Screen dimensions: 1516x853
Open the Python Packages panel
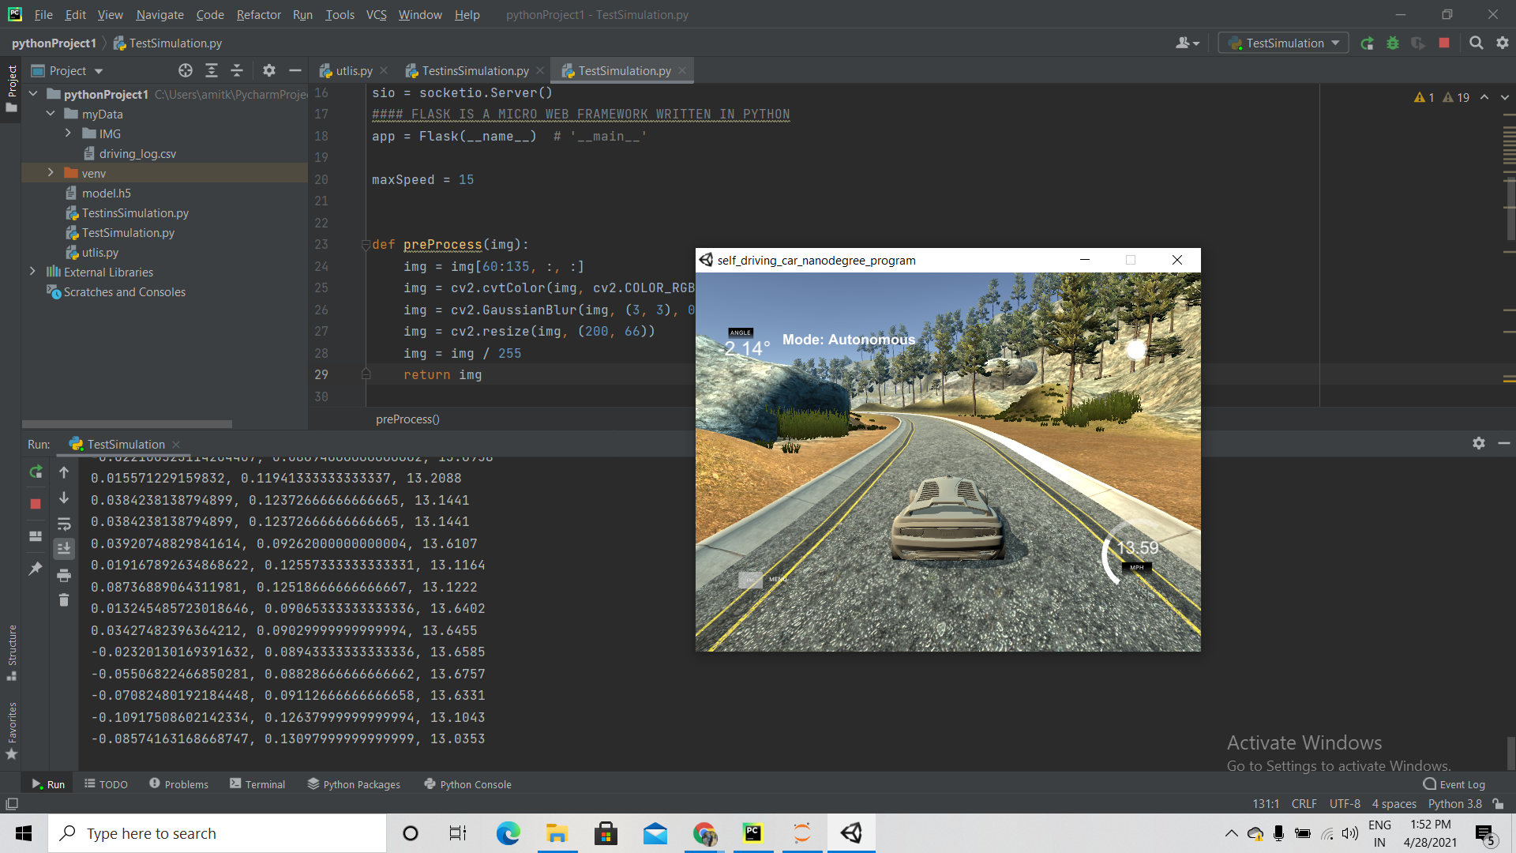(353, 783)
